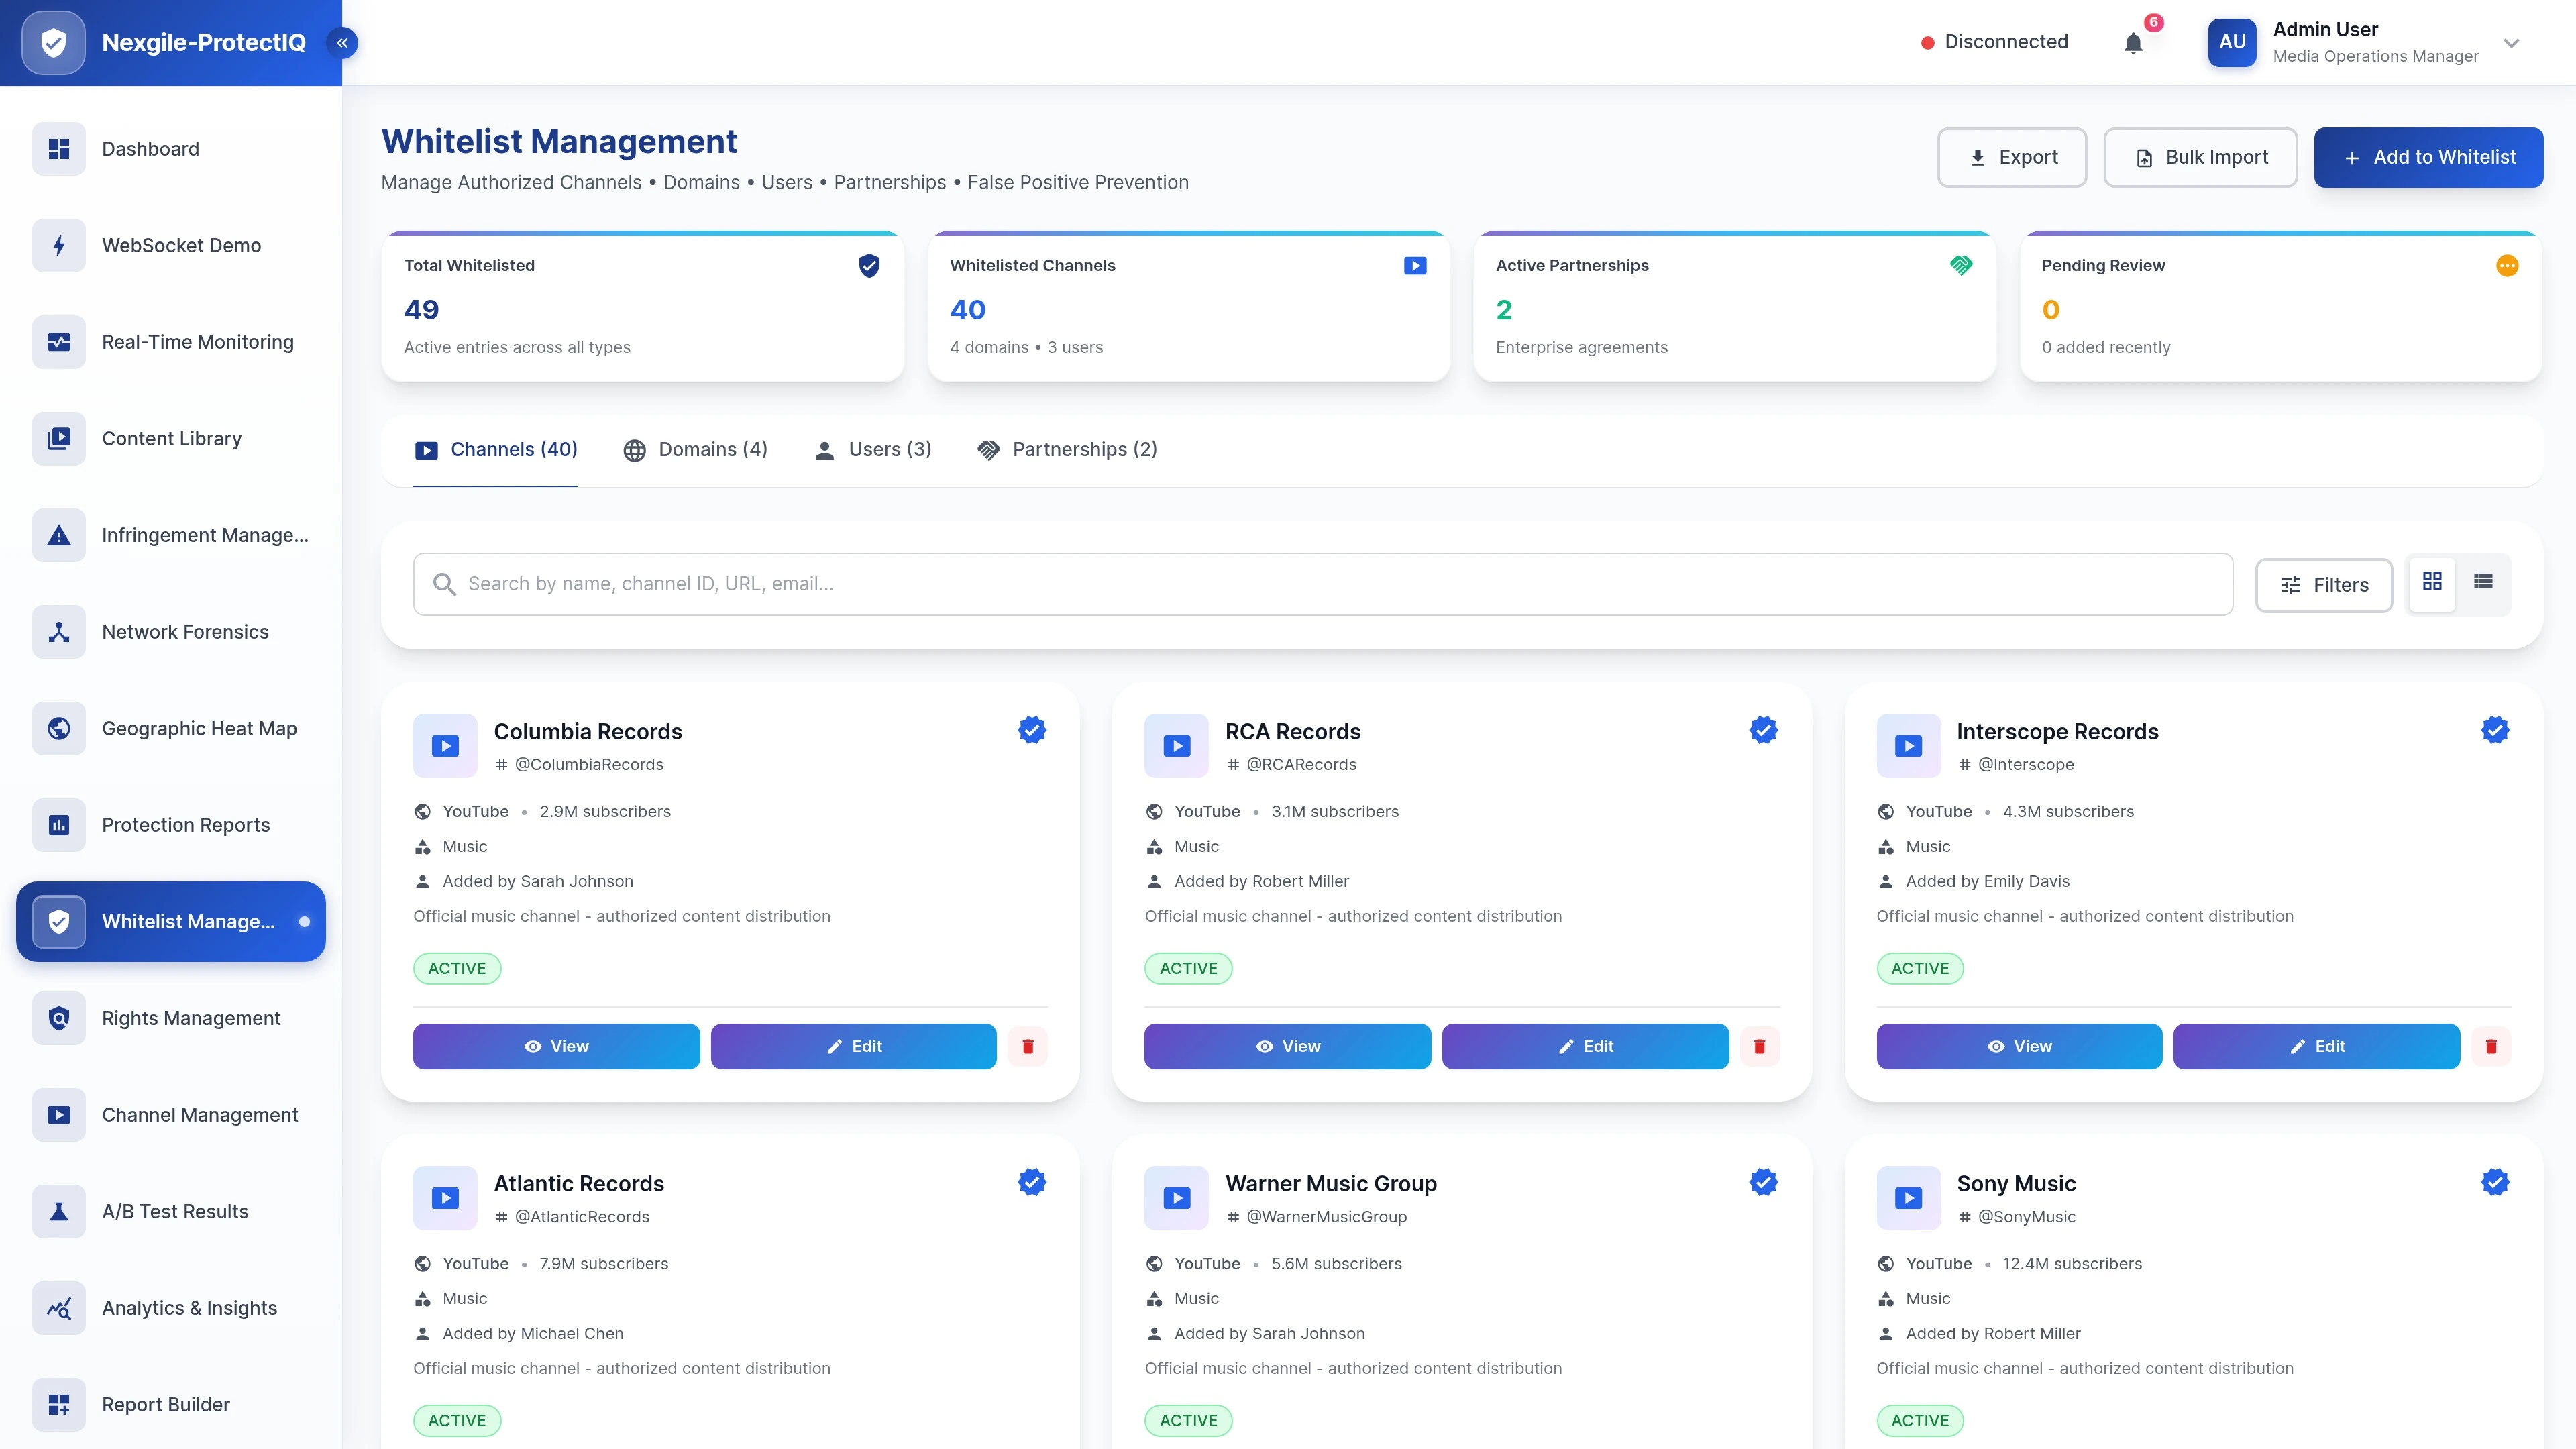Viewport: 2576px width, 1449px height.
Task: Open the Dashboard from the sidebar
Action: click(x=150, y=148)
